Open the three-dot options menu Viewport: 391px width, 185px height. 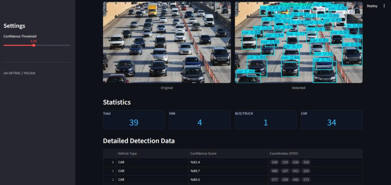[x=384, y=6]
